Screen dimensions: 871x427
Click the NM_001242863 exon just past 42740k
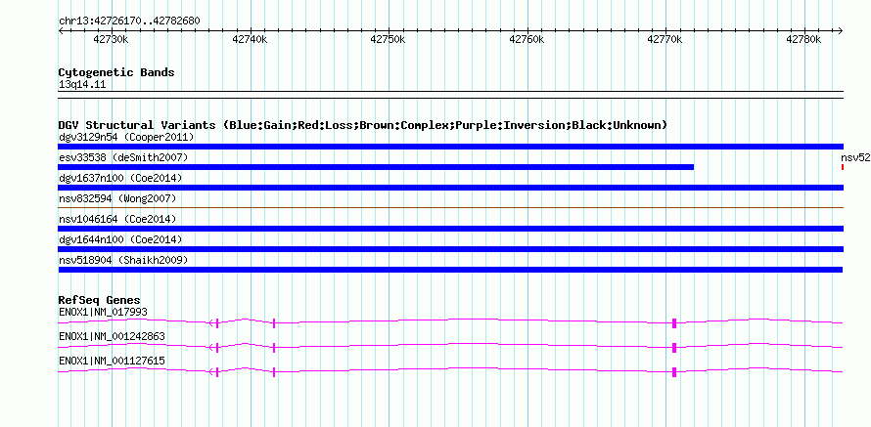coord(274,348)
